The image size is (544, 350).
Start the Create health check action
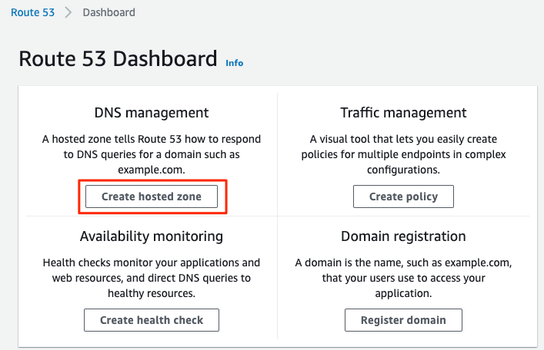[x=152, y=320]
